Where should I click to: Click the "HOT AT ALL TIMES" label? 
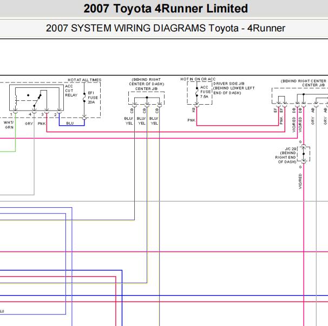click(x=84, y=80)
